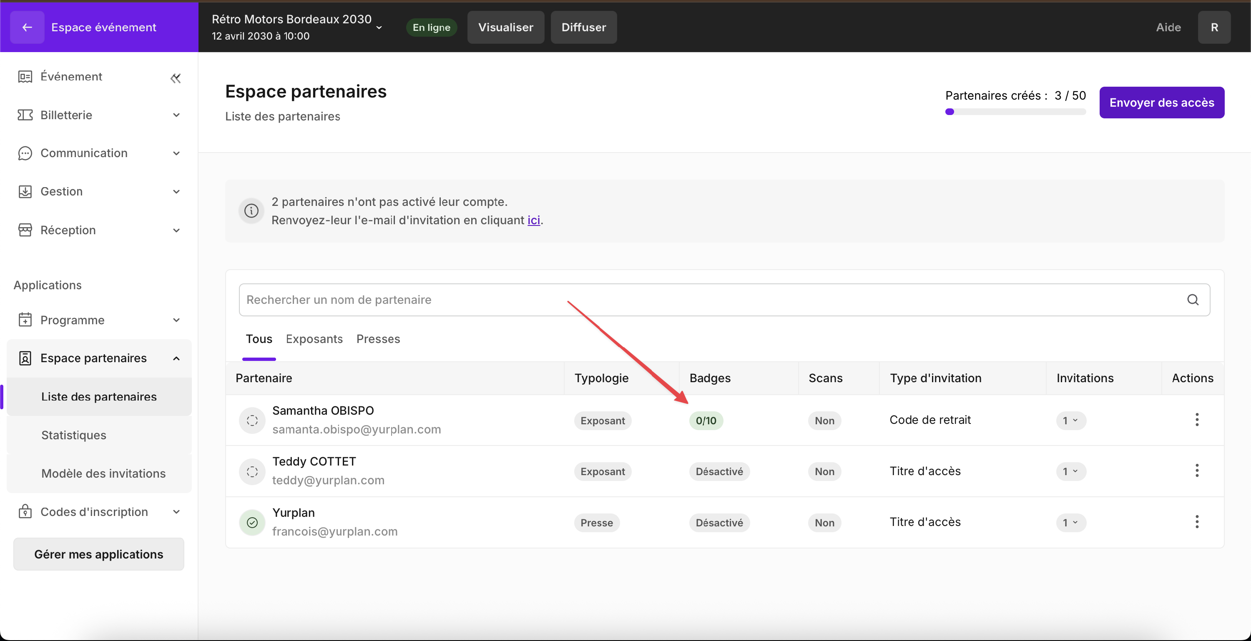Open actions menu for Teddy COTTET

(x=1197, y=471)
